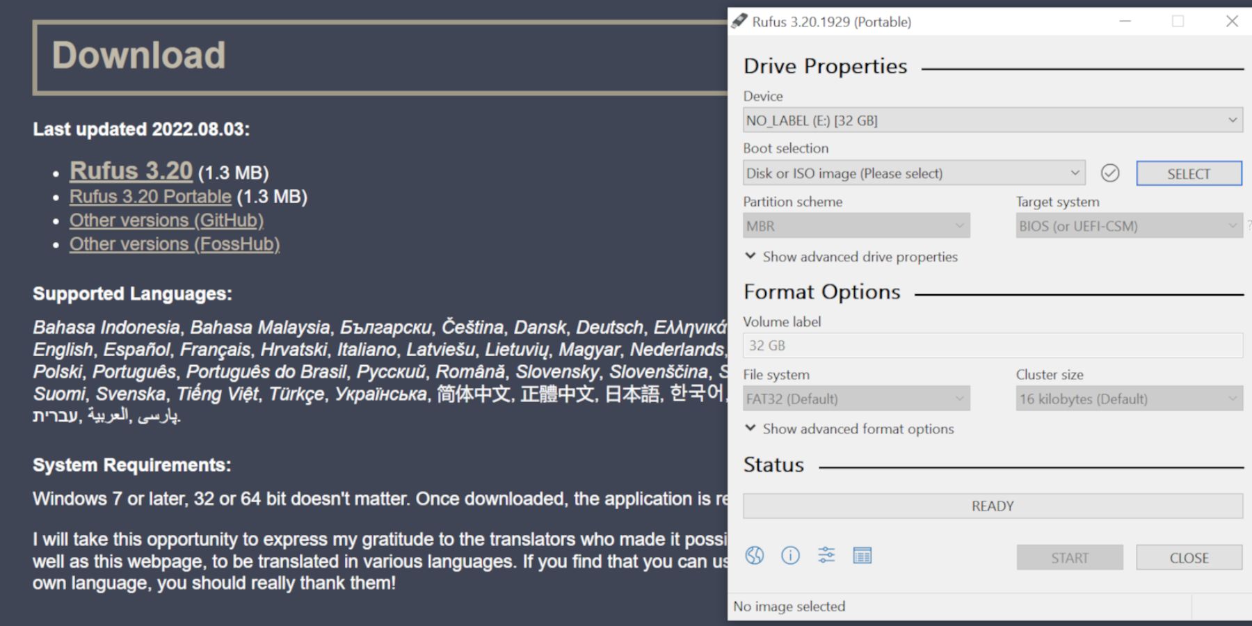This screenshot has width=1252, height=626.
Task: Open Rufus settings sliders icon
Action: (x=826, y=555)
